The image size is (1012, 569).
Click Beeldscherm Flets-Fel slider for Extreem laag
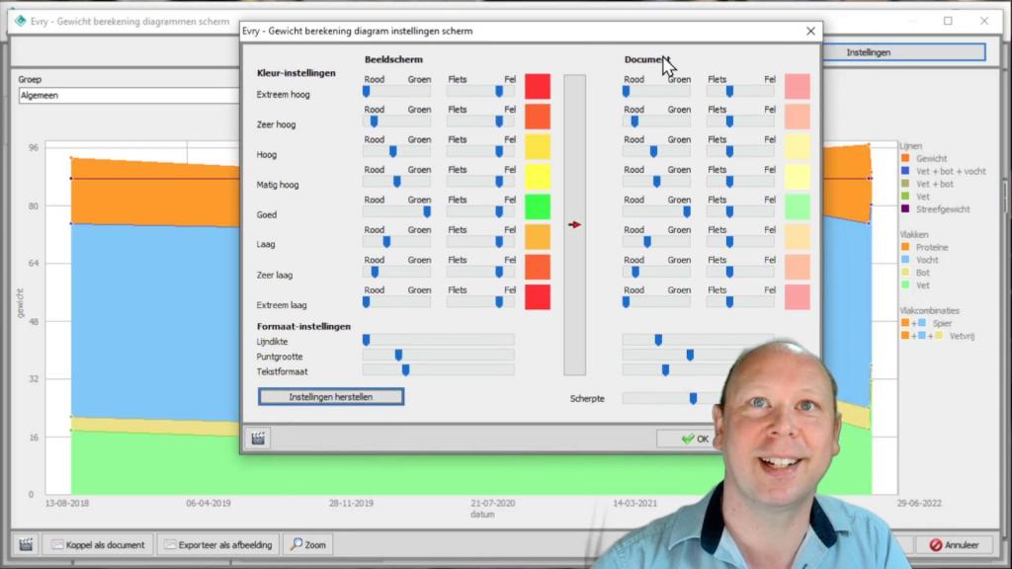pos(481,302)
